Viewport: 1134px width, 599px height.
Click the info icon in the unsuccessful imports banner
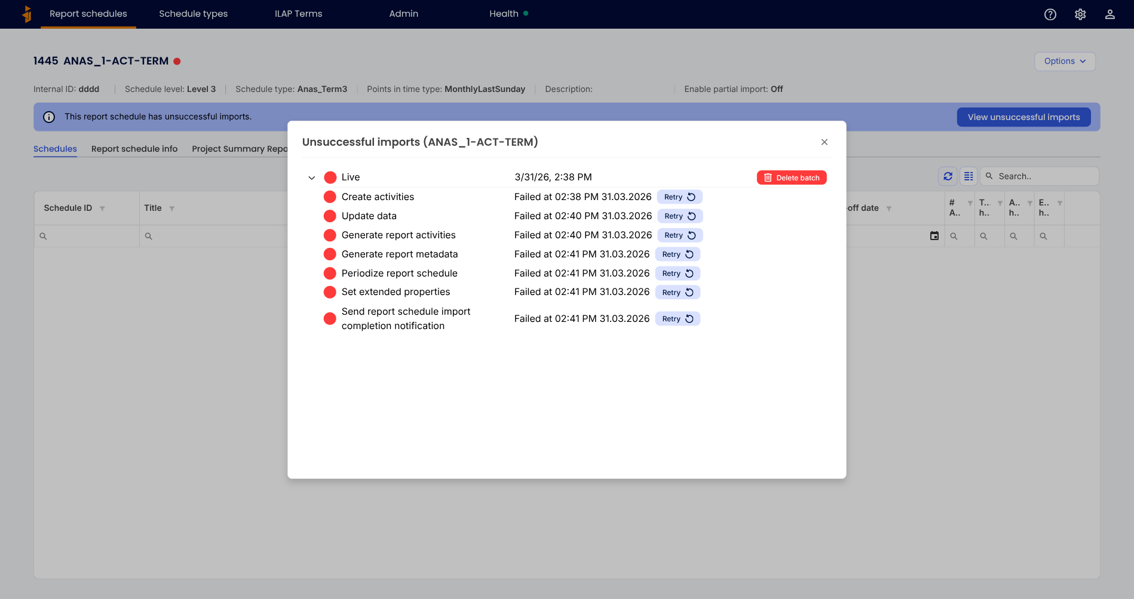pos(49,117)
